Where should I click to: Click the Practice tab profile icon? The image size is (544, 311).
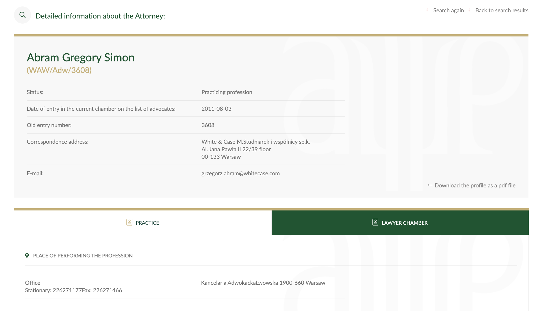(x=129, y=222)
